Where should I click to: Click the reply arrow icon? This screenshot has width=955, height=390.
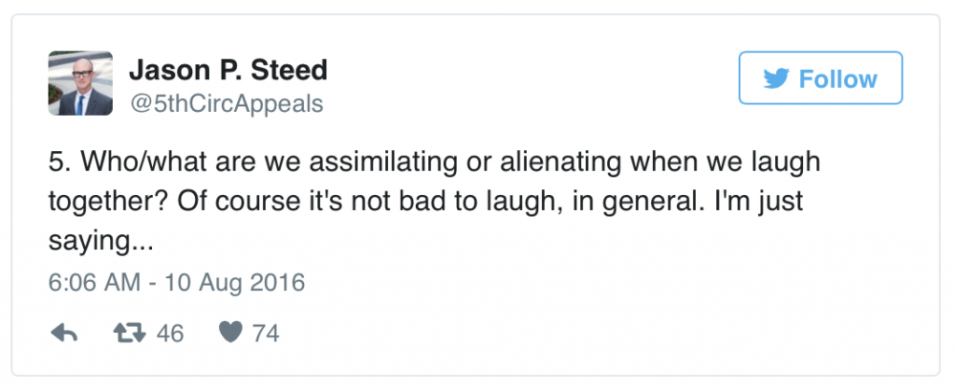(x=63, y=333)
